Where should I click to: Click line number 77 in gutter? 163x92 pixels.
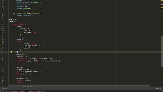[3, 67]
